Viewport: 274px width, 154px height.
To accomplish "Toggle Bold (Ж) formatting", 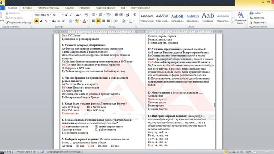I will pos(36,21).
